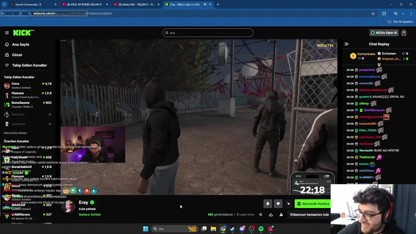Reload the current page
This screenshot has height=234, width=416.
(x=20, y=14)
